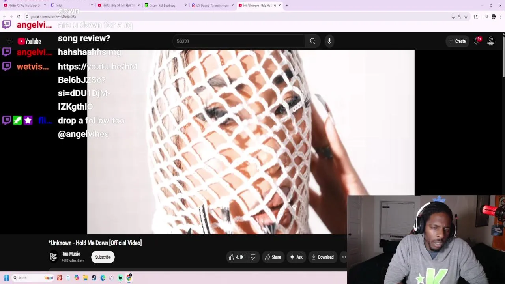
Task: Open a new browser tab
Action: pos(287,5)
